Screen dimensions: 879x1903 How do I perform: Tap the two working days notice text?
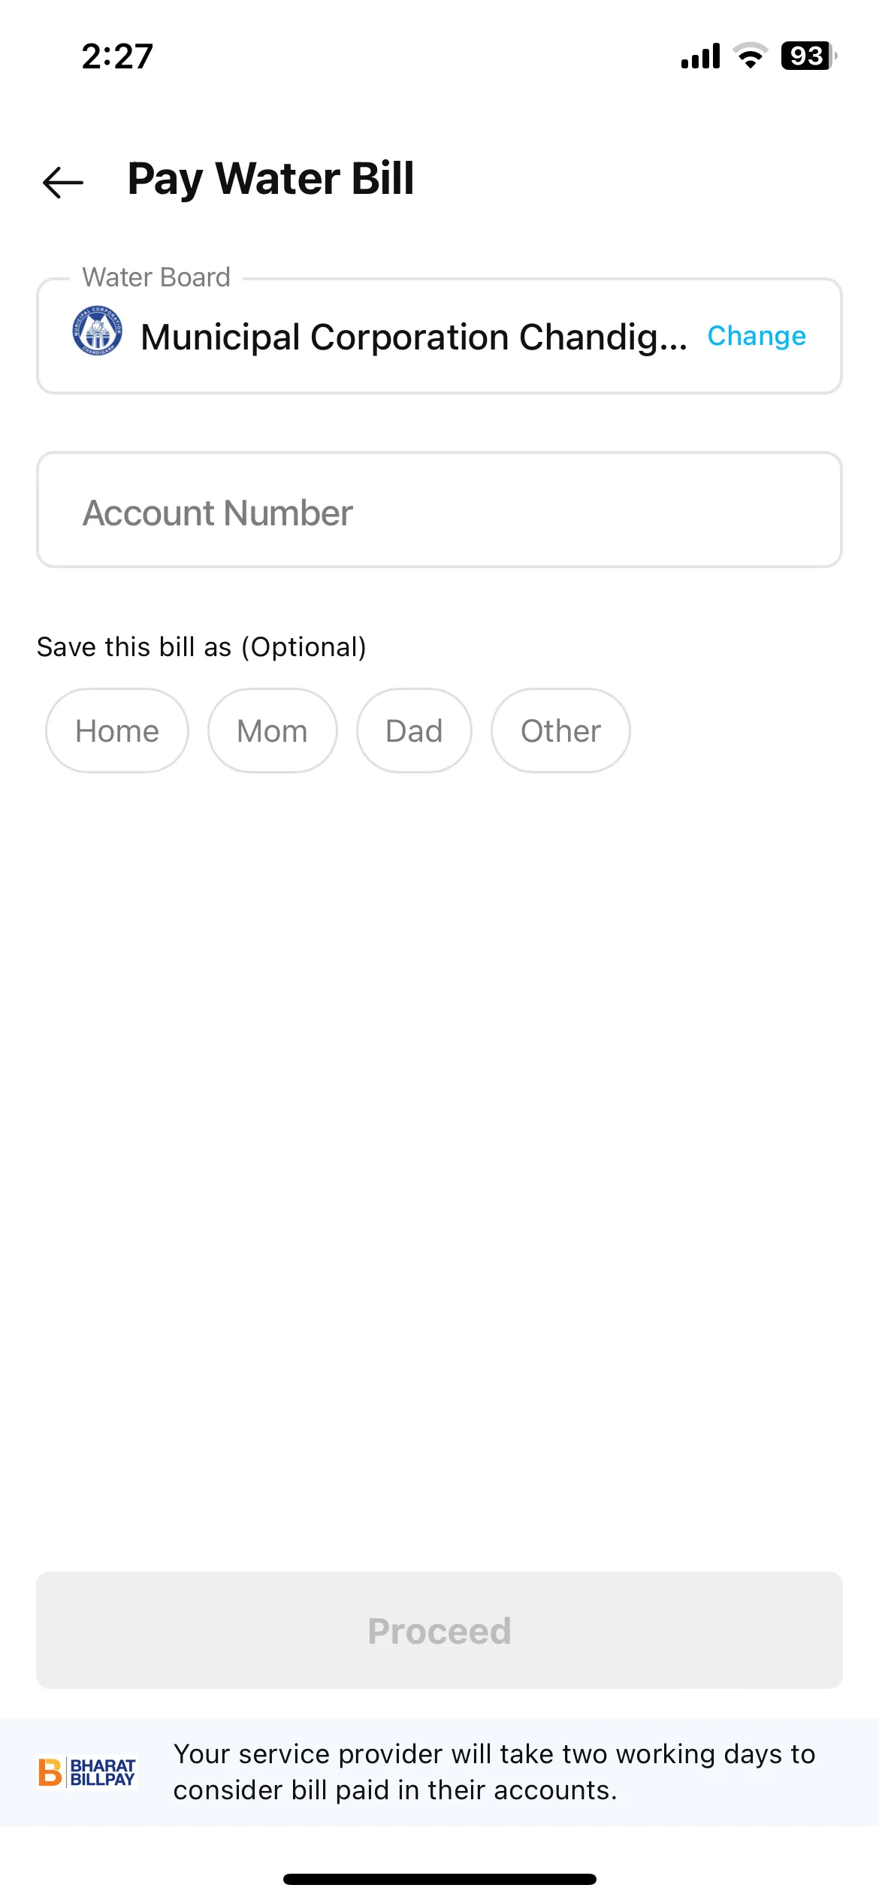(494, 1772)
